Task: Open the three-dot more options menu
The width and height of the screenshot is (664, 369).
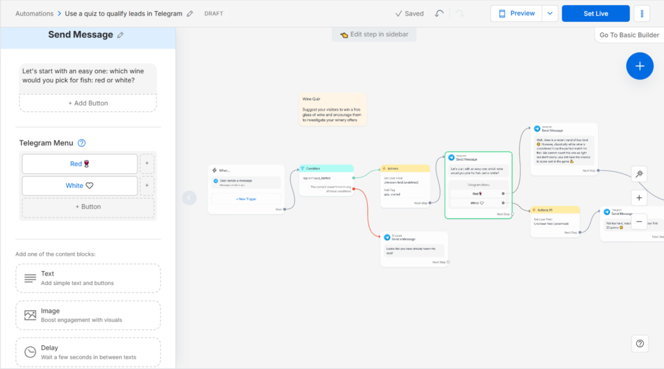Action: (x=642, y=14)
